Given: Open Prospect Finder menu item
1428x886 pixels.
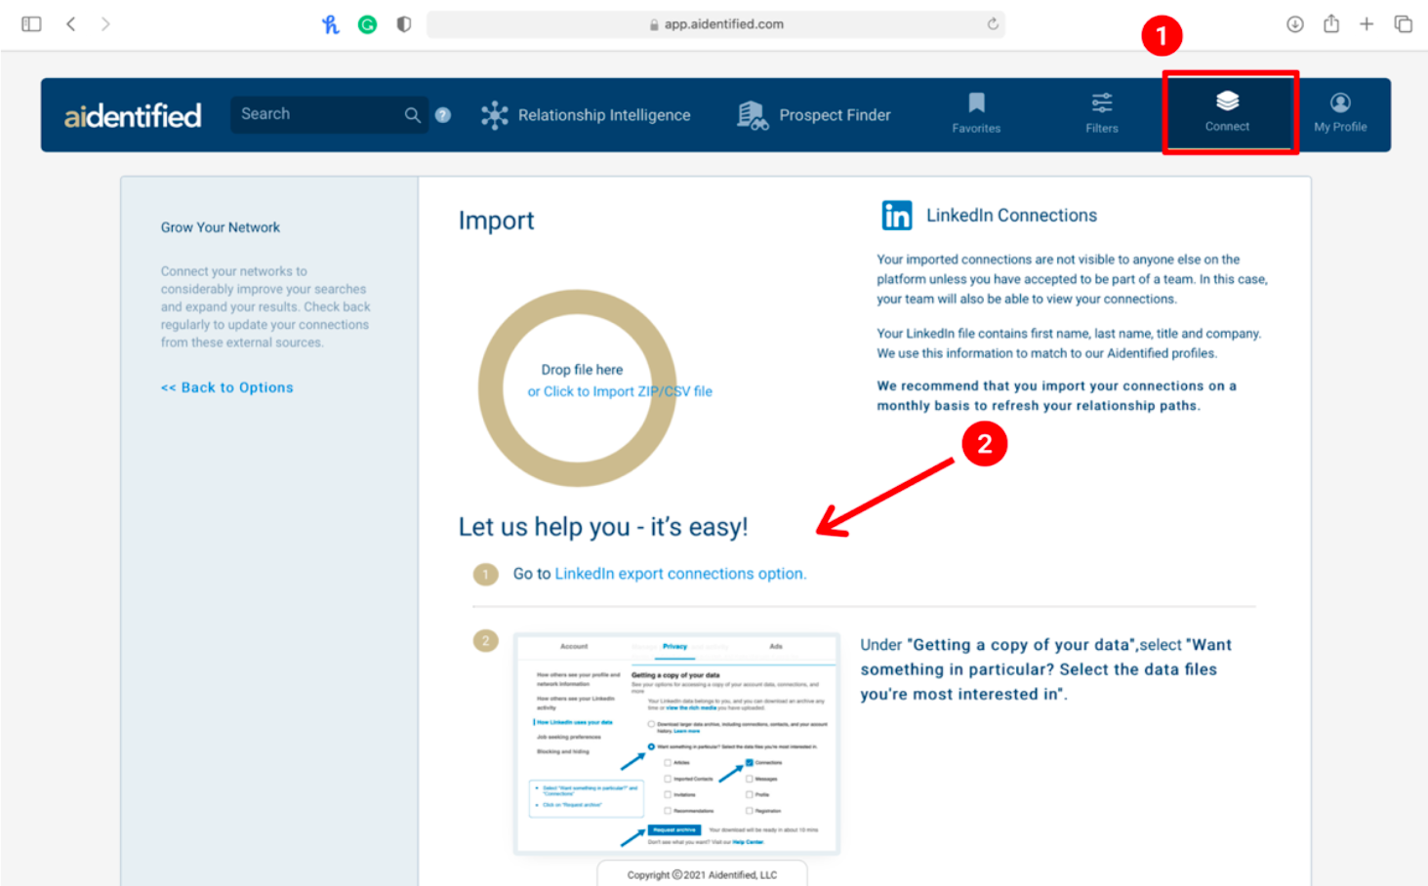Looking at the screenshot, I should click(x=814, y=115).
